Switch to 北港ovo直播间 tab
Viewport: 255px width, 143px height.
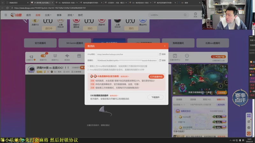[213, 43]
